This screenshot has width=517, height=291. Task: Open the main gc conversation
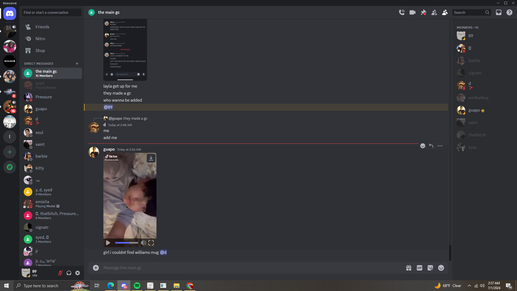pyautogui.click(x=52, y=73)
